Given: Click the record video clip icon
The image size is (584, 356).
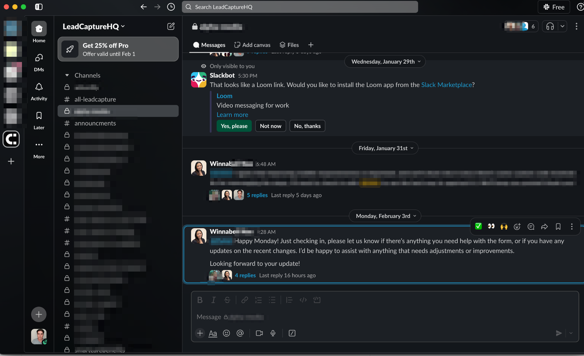Looking at the screenshot, I should tap(259, 333).
